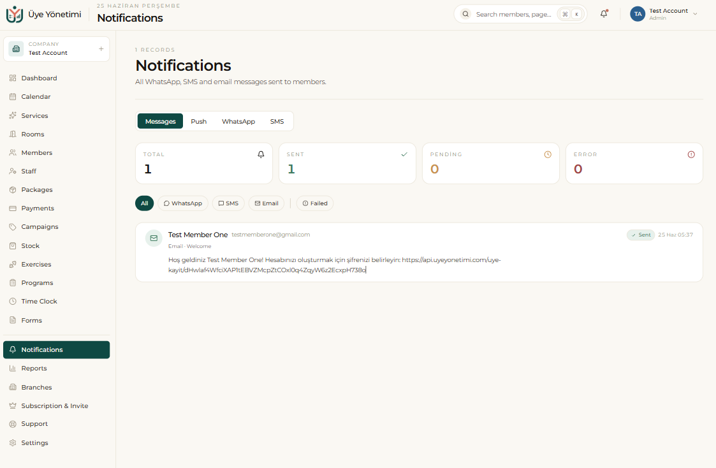716x468 pixels.
Task: Add a company with the plus icon
Action: coord(101,49)
